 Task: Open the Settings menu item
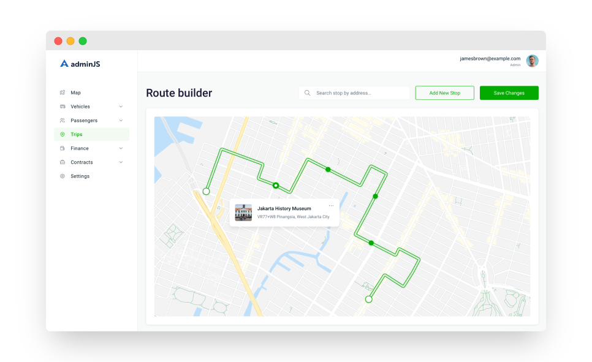click(x=80, y=176)
